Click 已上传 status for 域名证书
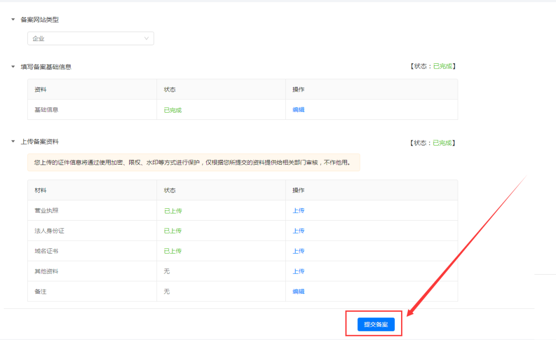 point(172,251)
